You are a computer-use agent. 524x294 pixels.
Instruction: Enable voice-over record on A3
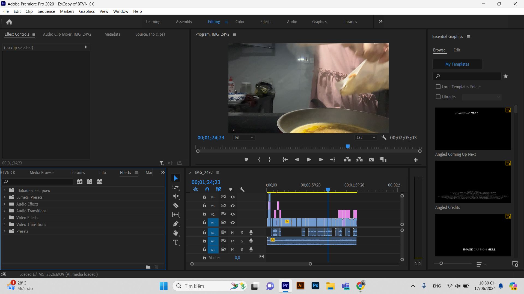pos(251,250)
